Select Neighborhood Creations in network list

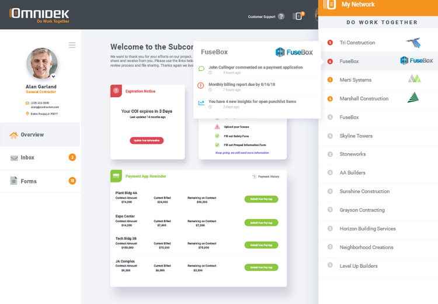tap(378, 247)
